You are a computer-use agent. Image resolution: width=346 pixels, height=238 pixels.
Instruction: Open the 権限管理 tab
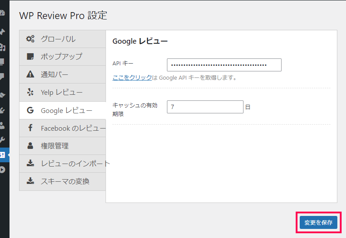(62, 146)
